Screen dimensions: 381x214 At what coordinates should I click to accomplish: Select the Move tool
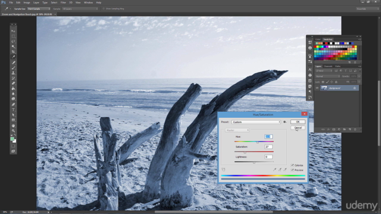coord(13,31)
